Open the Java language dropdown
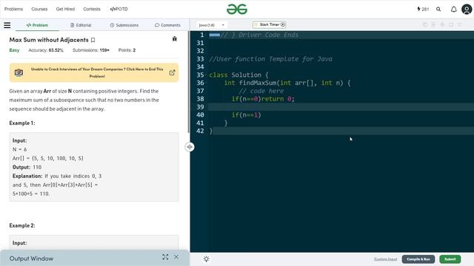Image resolution: width=474 pixels, height=266 pixels. 212,25
